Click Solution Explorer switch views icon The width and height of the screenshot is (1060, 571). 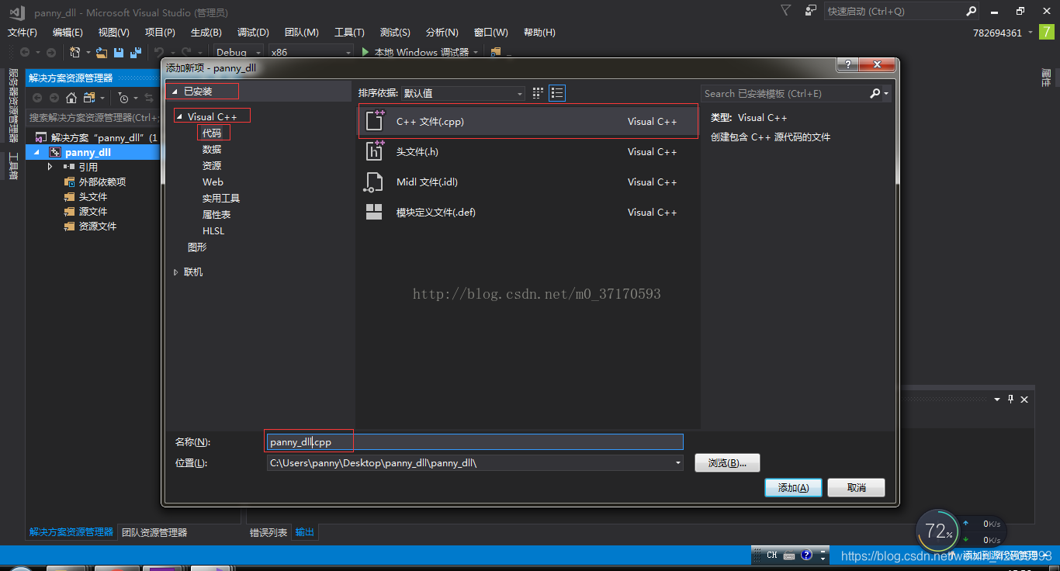pyautogui.click(x=89, y=98)
